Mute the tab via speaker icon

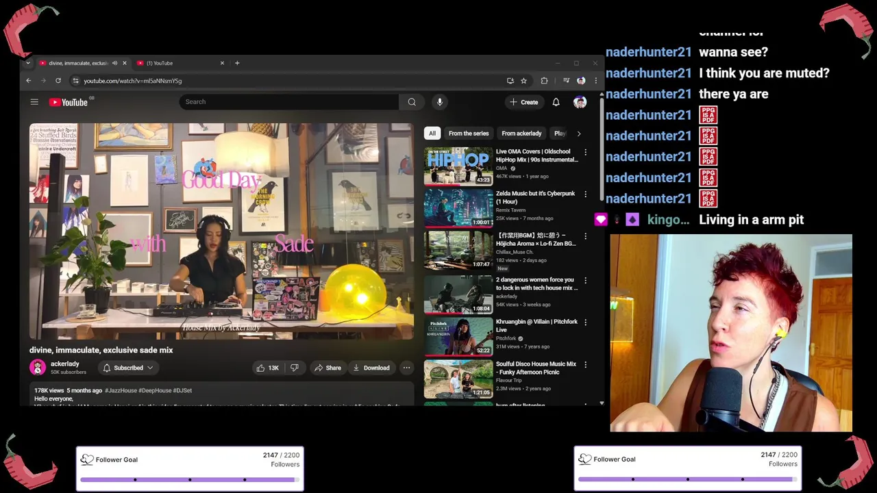click(x=114, y=63)
